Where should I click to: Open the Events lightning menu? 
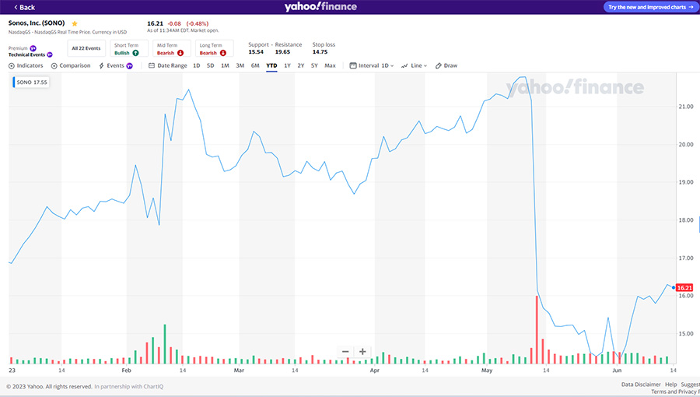116,65
